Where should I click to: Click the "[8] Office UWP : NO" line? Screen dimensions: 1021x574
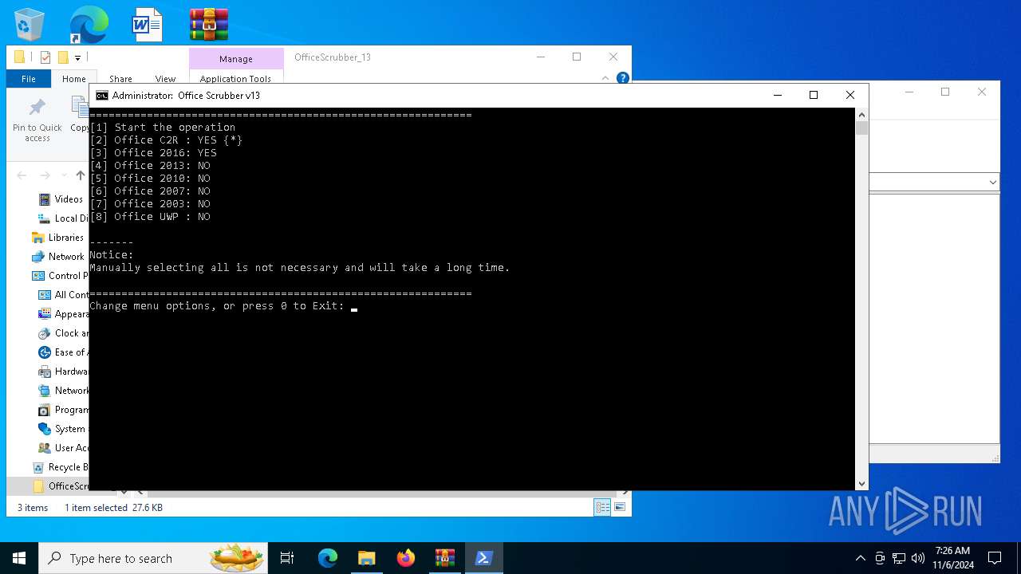(150, 217)
